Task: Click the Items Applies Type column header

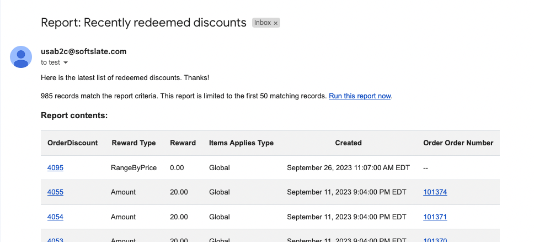Action: 241,143
